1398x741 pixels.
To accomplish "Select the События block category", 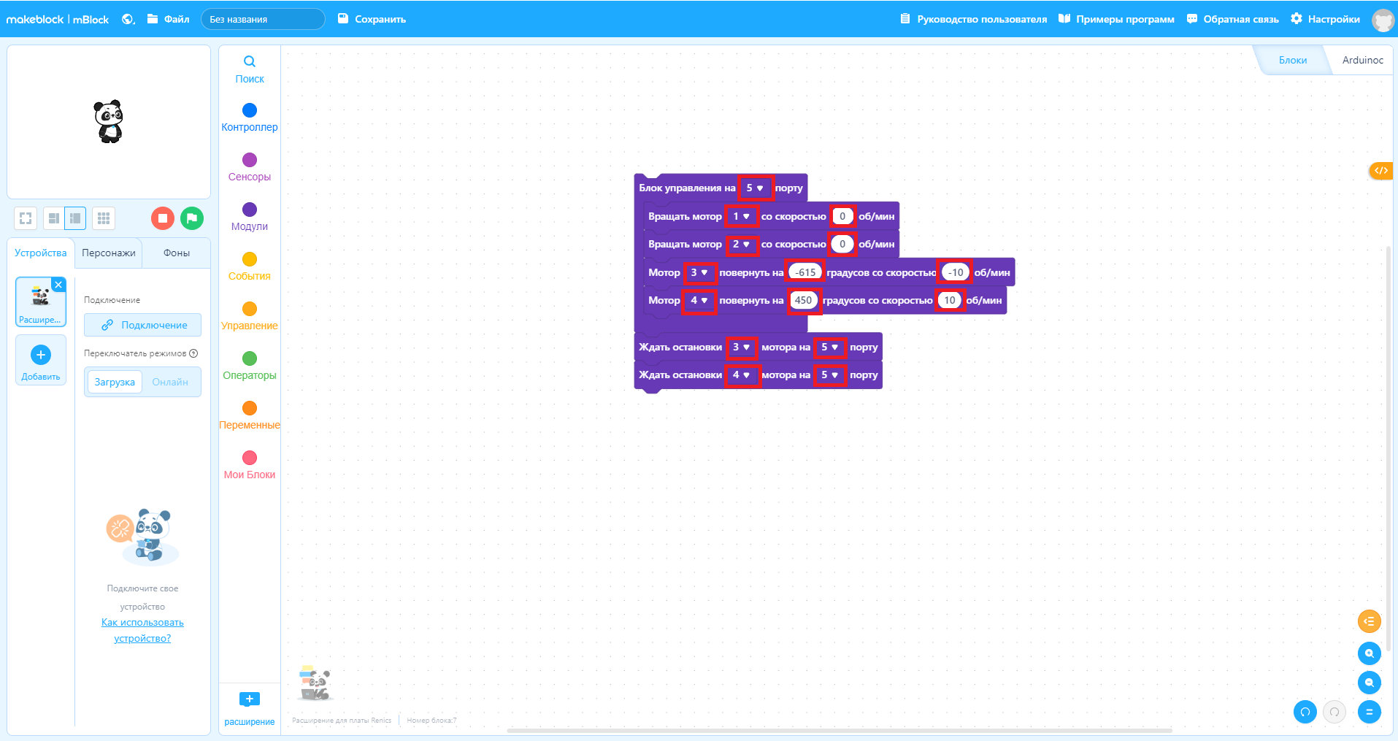I will point(250,266).
